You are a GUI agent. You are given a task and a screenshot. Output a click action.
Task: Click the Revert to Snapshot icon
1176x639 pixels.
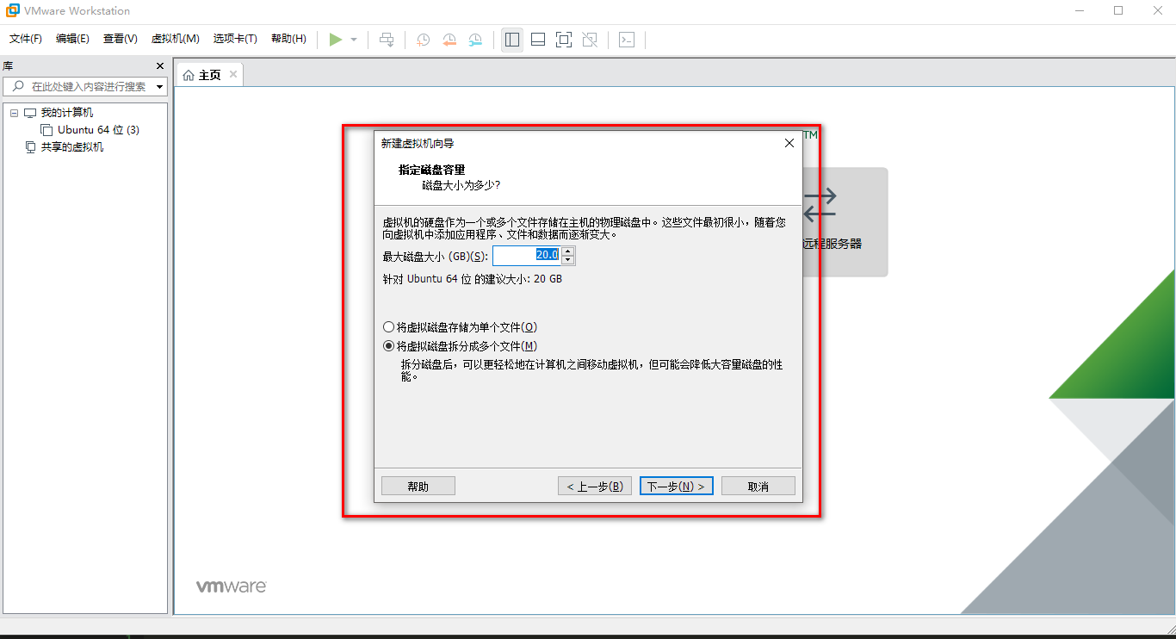point(449,40)
